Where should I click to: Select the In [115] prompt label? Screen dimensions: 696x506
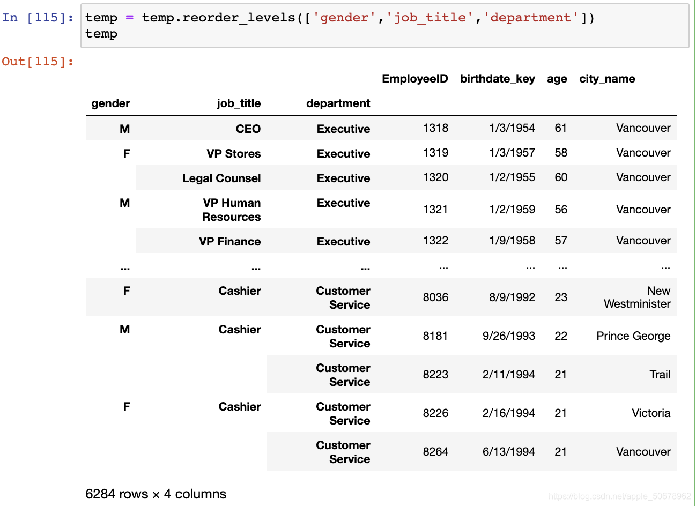point(38,18)
